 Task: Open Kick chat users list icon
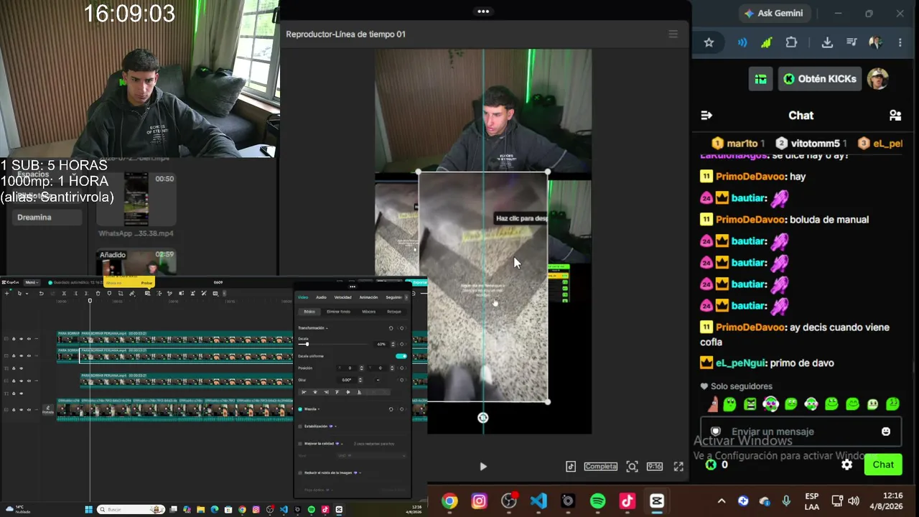point(895,115)
